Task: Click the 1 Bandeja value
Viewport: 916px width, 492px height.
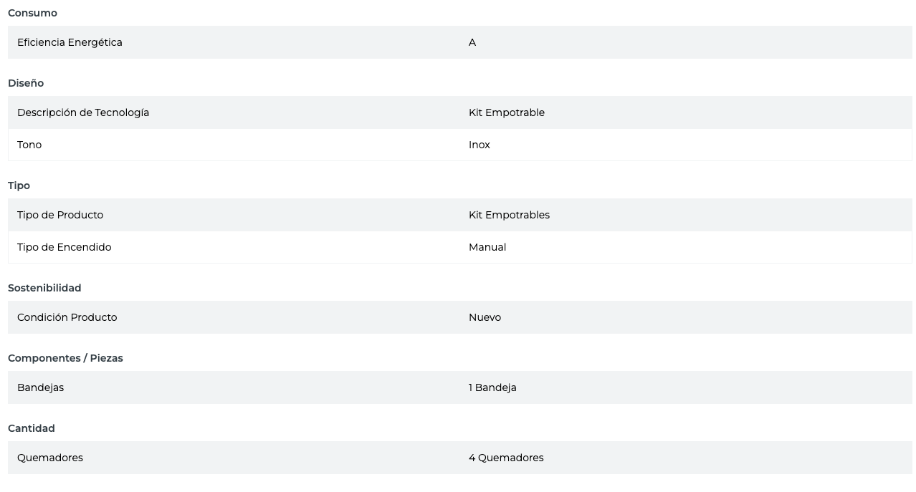Action: pos(492,387)
